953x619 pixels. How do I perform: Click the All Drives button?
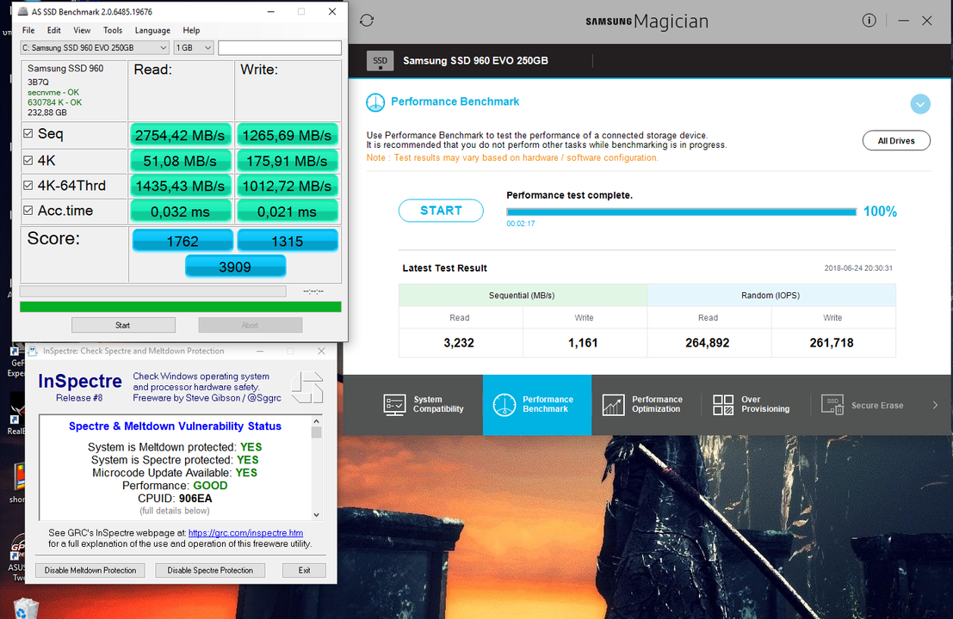[896, 141]
